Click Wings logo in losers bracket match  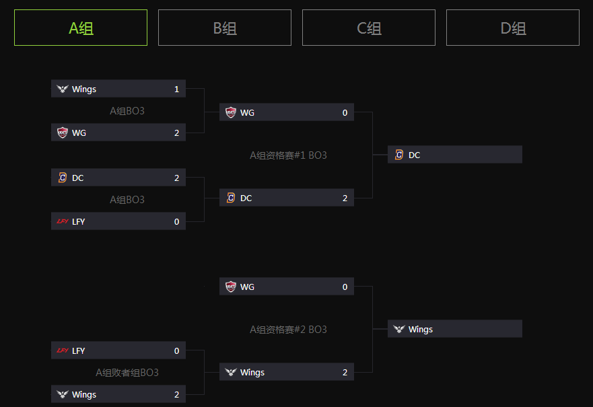click(x=63, y=394)
